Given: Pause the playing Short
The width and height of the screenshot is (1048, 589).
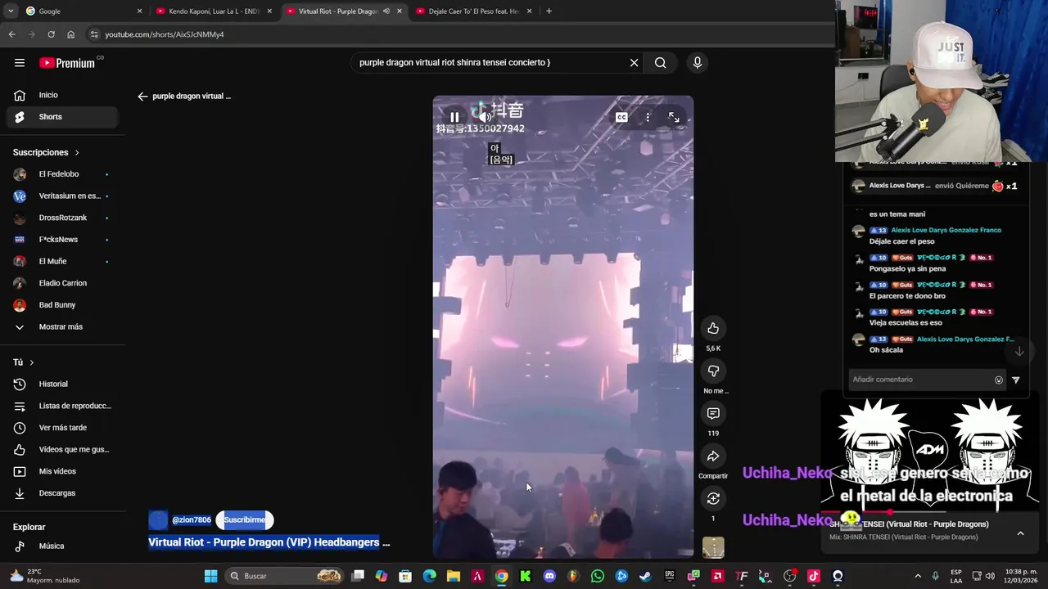Looking at the screenshot, I should pyautogui.click(x=454, y=117).
